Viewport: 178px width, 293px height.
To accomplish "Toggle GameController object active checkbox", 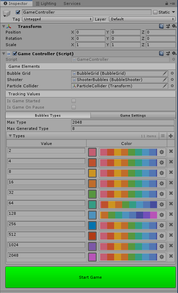I will (18, 12).
